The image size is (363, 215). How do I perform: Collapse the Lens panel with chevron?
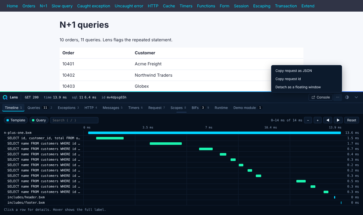[x=356, y=97]
